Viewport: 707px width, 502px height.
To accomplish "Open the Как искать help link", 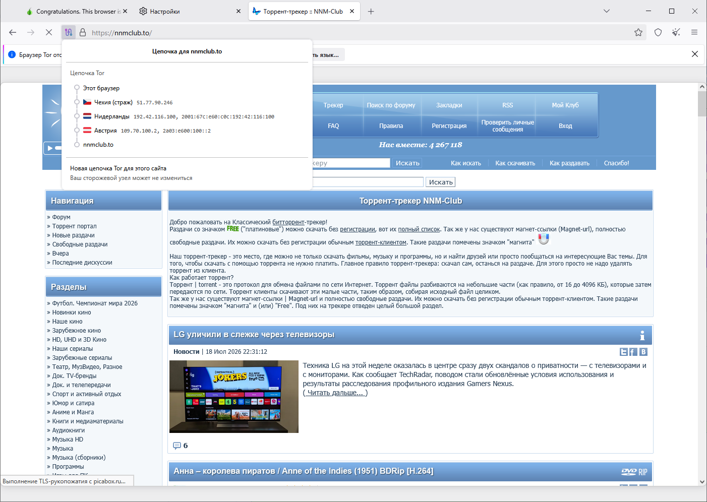I will coord(466,163).
